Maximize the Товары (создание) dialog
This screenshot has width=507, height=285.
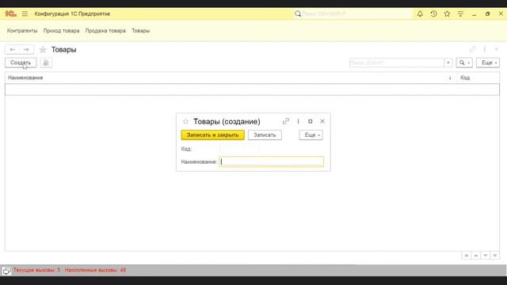pyautogui.click(x=310, y=121)
